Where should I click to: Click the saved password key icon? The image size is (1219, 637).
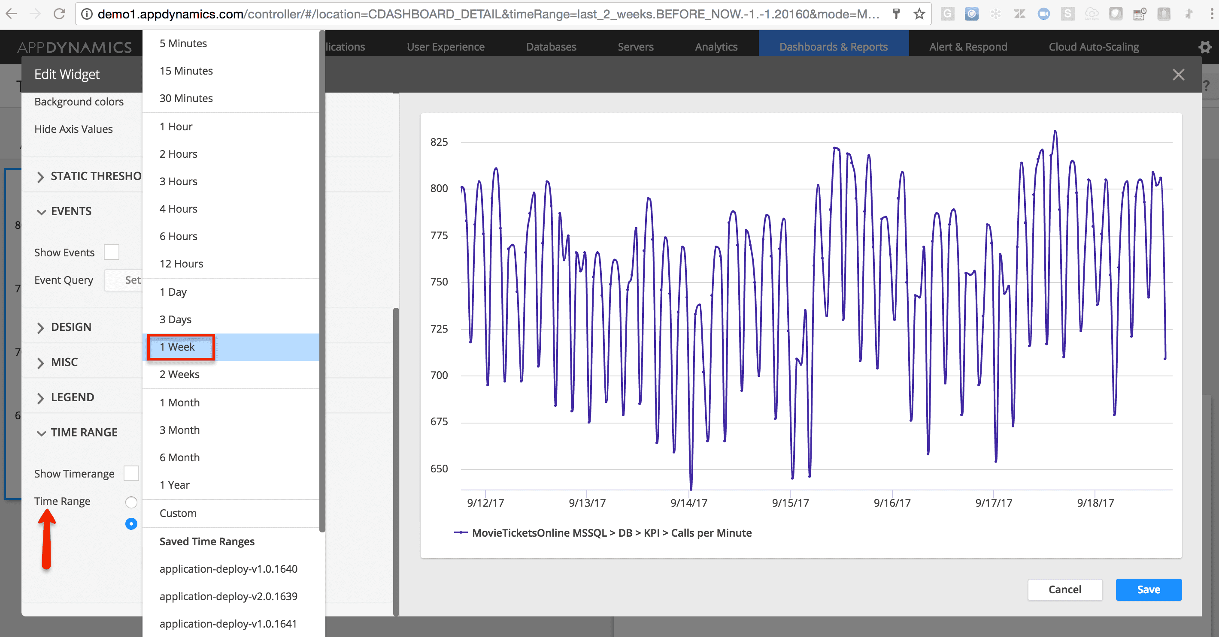(896, 14)
